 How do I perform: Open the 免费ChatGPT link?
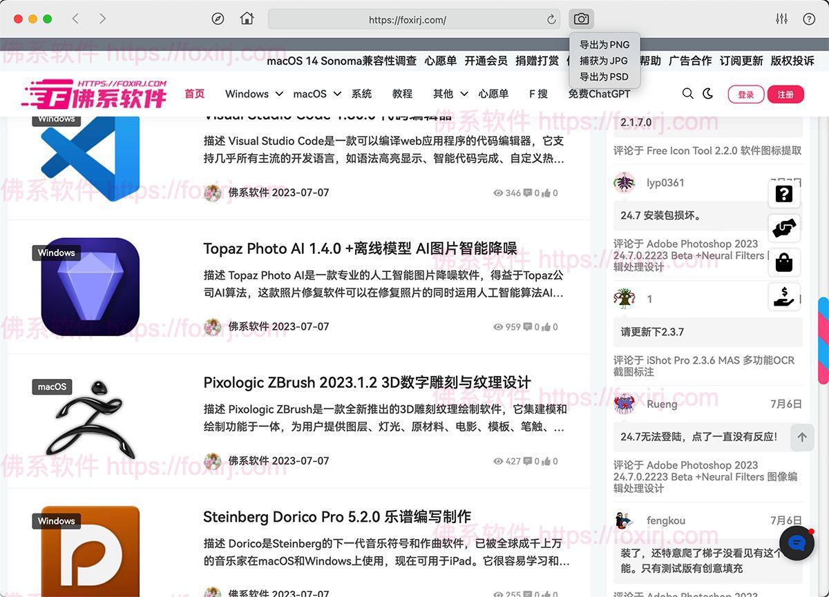[598, 93]
